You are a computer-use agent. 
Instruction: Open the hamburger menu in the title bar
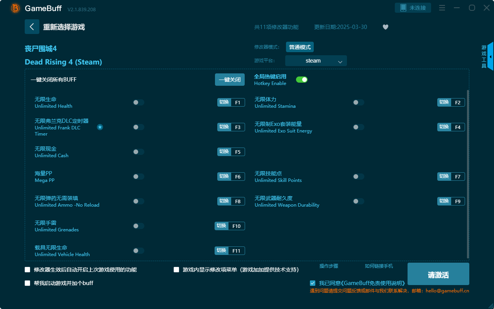pyautogui.click(x=442, y=7)
